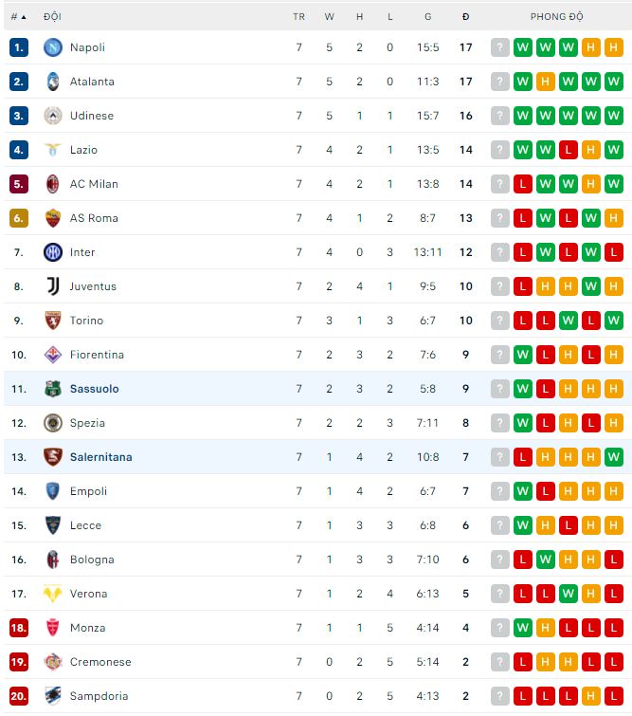This screenshot has height=716, width=632.
Task: Click Udinese's rank 3 position badge
Action: click(x=19, y=116)
